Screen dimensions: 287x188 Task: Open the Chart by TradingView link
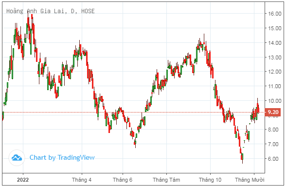point(62,158)
